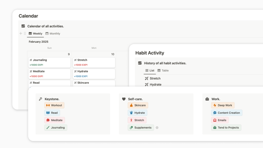Image resolution: width=263 pixels, height=148 pixels.
Task: Click the drag handle dots beside Weekly tab
Action: [25, 33]
